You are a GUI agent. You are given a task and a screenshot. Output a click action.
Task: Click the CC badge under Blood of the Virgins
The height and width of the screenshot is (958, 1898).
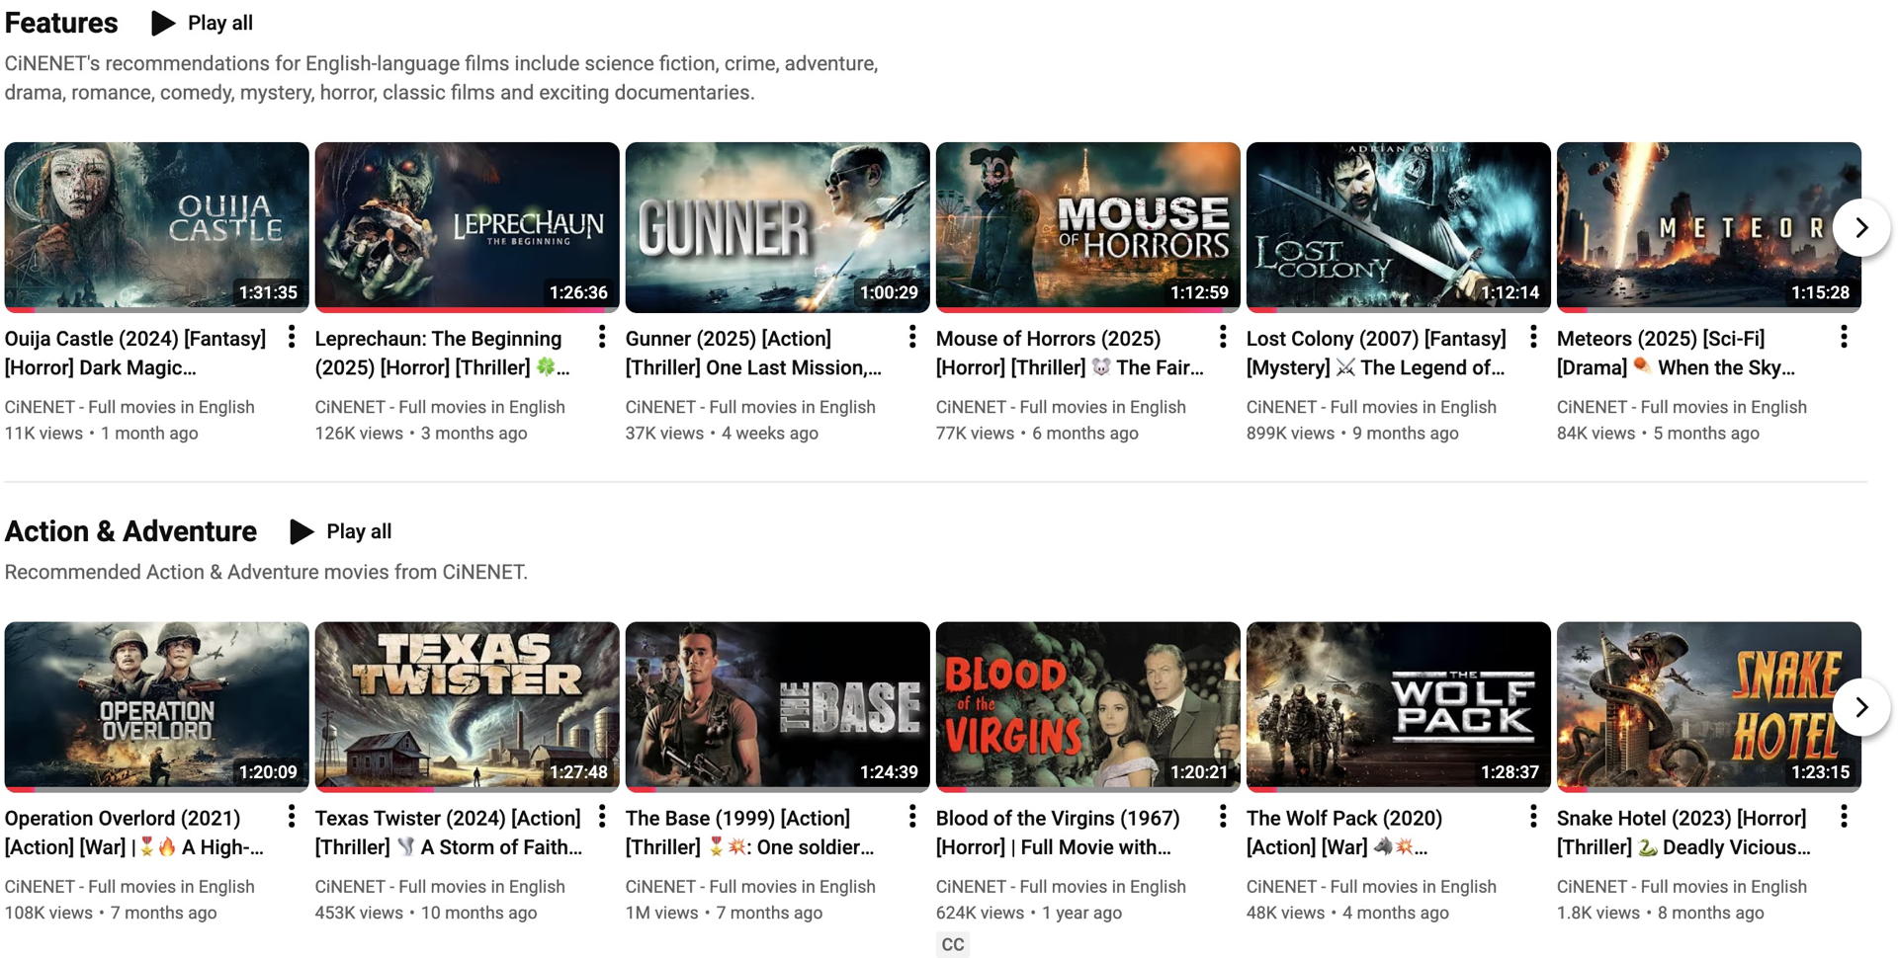coord(952,945)
